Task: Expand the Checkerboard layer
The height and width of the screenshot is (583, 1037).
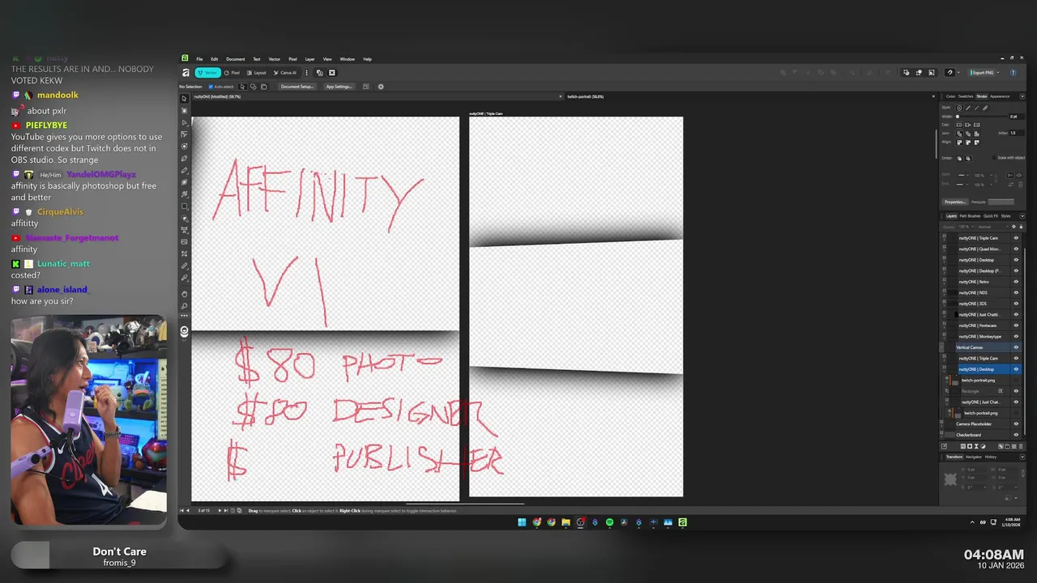Action: coord(942,437)
